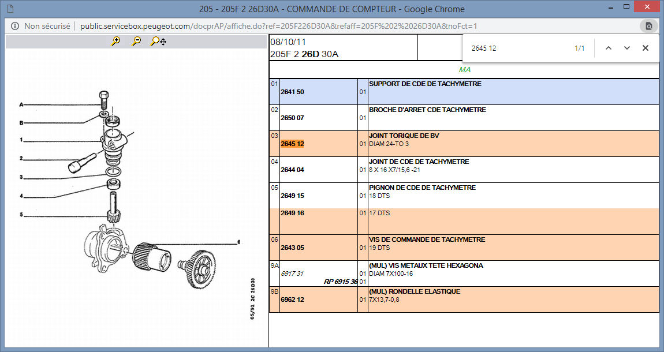664x352 pixels.
Task: Select part number 2641 50
Action: click(292, 92)
